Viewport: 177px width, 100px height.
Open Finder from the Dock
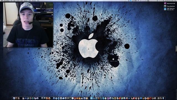click(x=14, y=98)
